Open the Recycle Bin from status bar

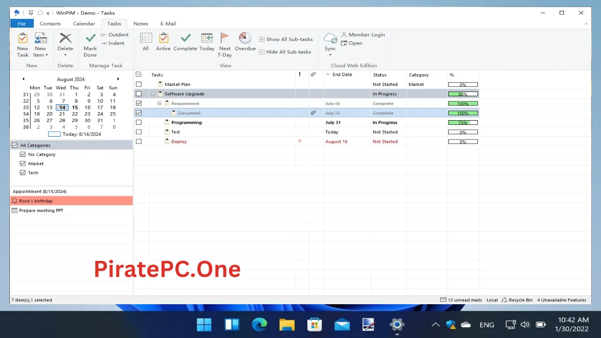click(x=517, y=300)
